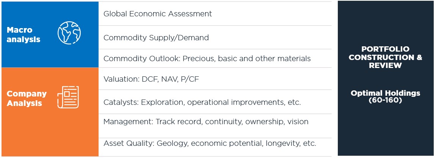Click the Portfolio Construction & Review title

386,57
